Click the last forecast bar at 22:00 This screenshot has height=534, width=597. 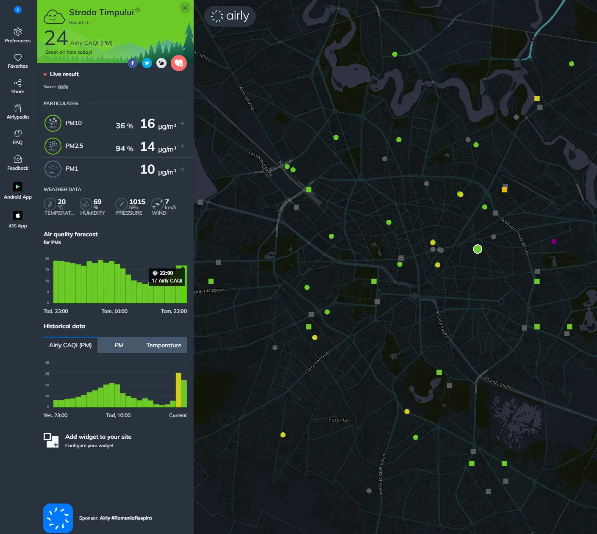(184, 284)
